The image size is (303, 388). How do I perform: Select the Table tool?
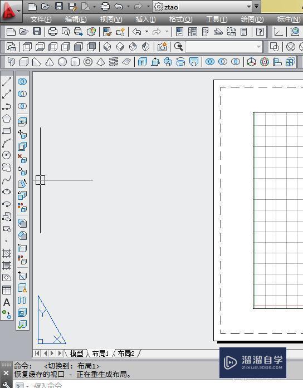click(x=7, y=290)
